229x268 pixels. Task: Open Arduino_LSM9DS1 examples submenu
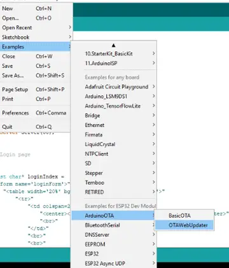114,97
